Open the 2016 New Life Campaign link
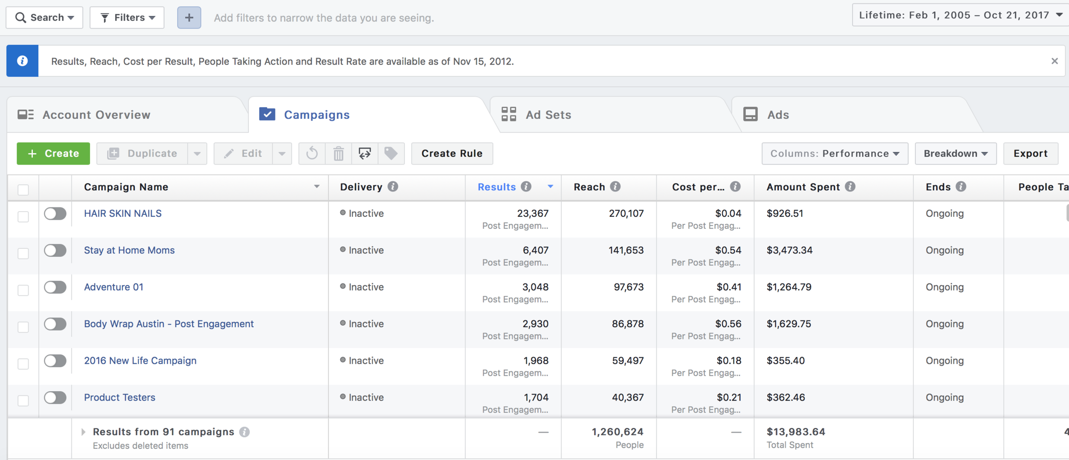Screen dimensions: 1069x460 point(140,360)
